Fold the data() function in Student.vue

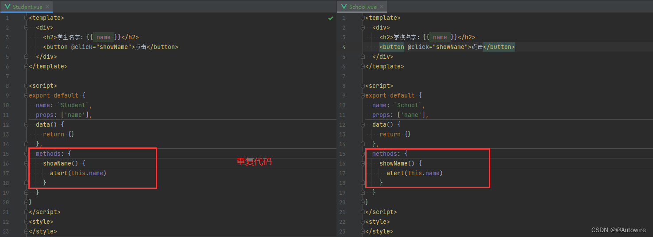pos(27,125)
